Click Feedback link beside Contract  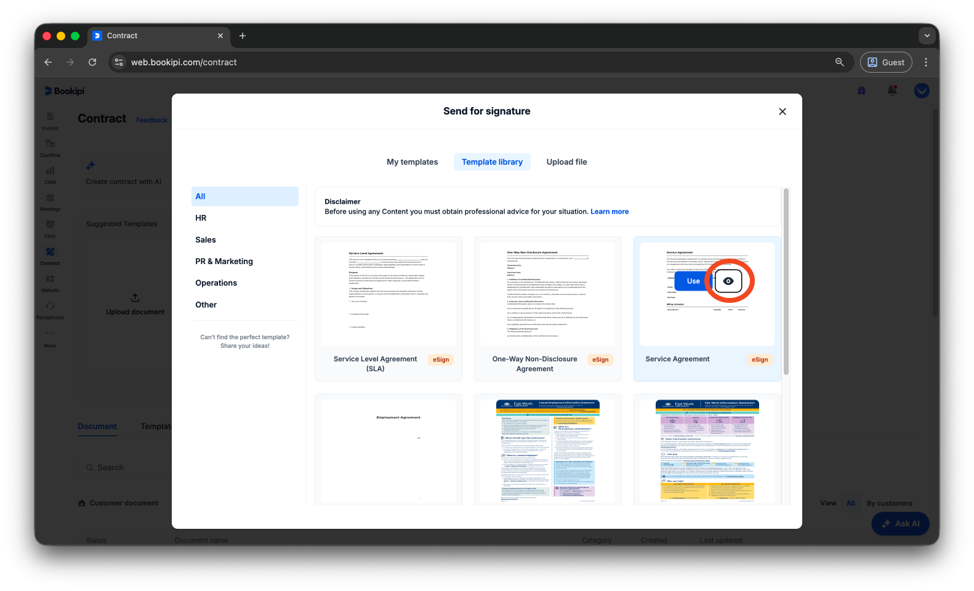pos(151,120)
